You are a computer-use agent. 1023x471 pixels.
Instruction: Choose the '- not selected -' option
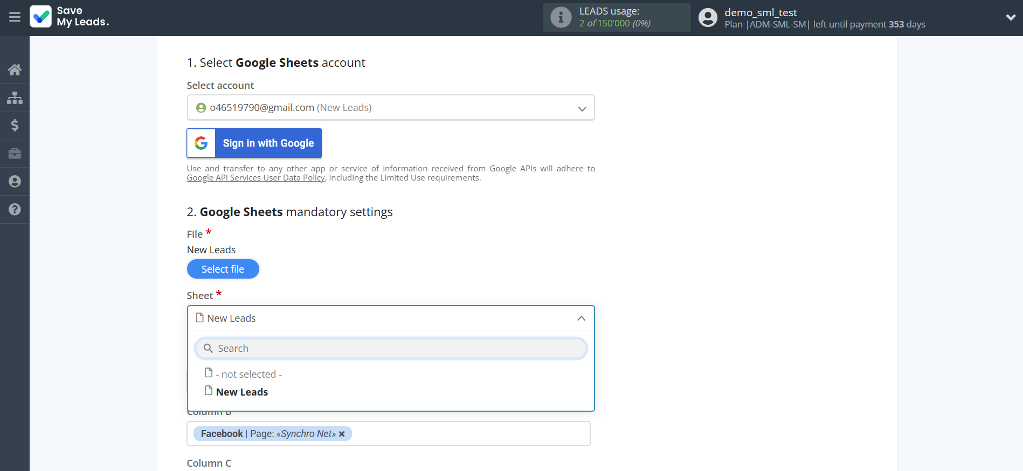248,374
